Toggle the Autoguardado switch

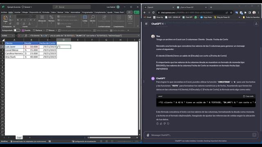click(17, 30)
